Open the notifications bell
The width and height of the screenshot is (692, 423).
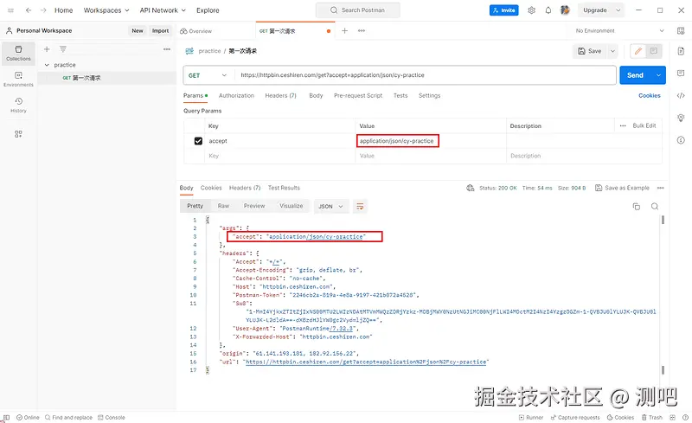pos(548,10)
